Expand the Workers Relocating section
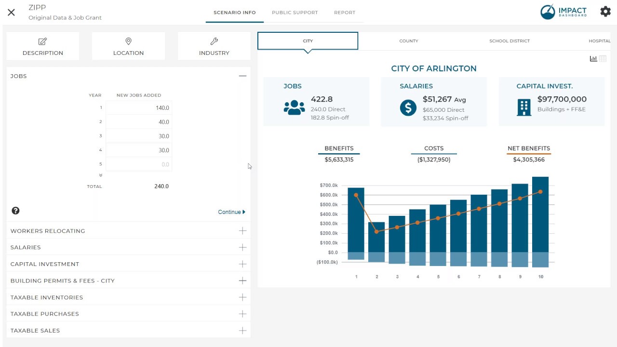 242,231
